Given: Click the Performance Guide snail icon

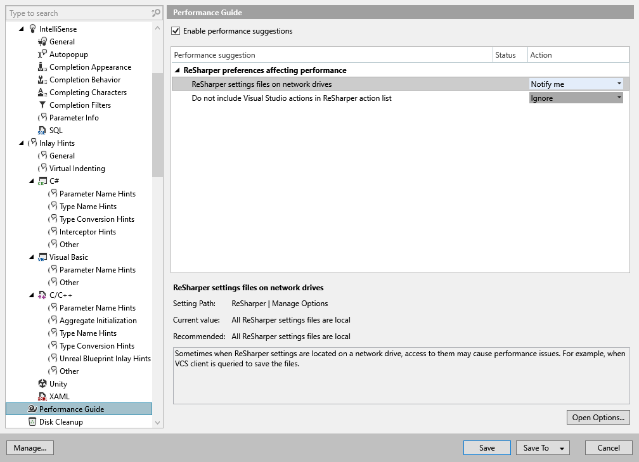Looking at the screenshot, I should (x=32, y=409).
